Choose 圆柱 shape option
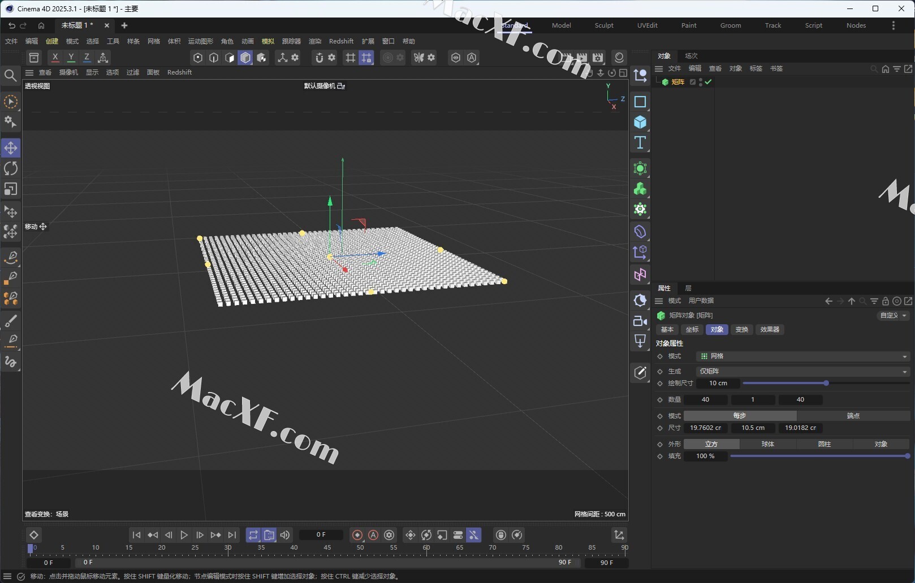Viewport: 915px width, 583px height. tap(825, 444)
